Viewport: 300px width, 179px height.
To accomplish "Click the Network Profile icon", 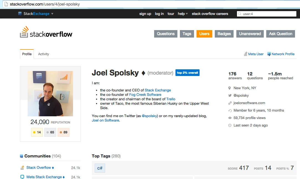I will 269,54.
